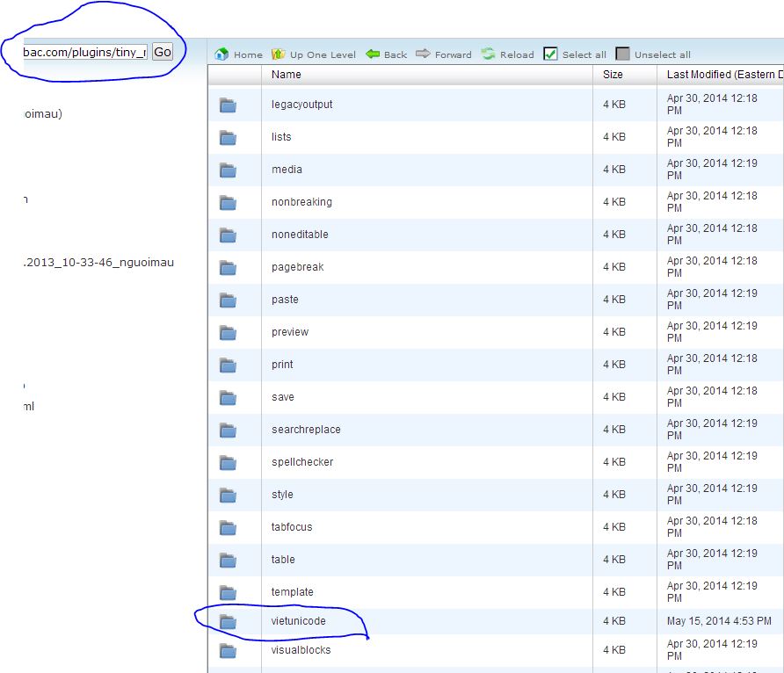Sort files by Size column header
This screenshot has width=784, height=673.
point(613,75)
